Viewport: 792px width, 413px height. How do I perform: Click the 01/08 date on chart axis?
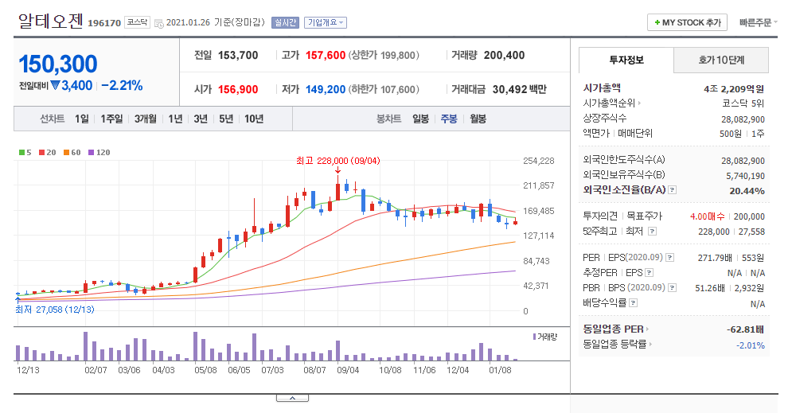pyautogui.click(x=500, y=370)
